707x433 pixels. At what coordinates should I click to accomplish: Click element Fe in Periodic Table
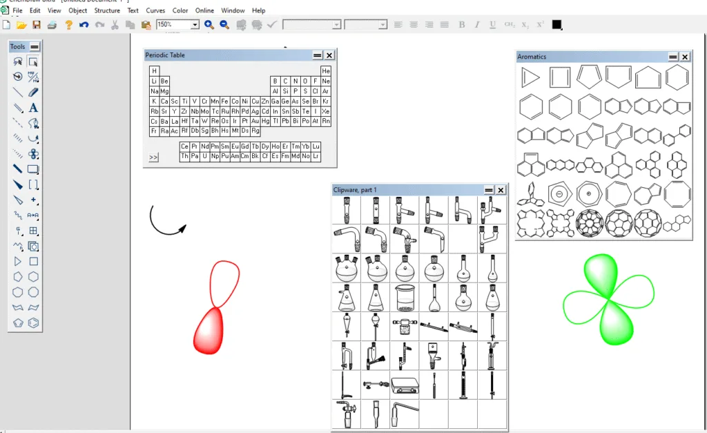224,101
